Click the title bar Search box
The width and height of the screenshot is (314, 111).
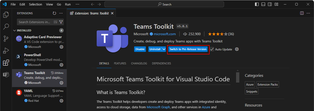pyautogui.click(x=164, y=4)
